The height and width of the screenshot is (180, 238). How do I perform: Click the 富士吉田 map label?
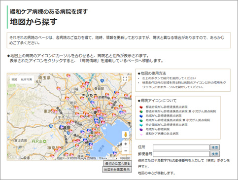tap(21, 140)
